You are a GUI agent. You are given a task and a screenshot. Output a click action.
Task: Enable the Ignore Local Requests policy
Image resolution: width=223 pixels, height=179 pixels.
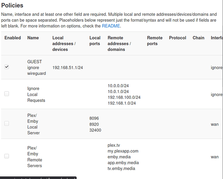7,94
